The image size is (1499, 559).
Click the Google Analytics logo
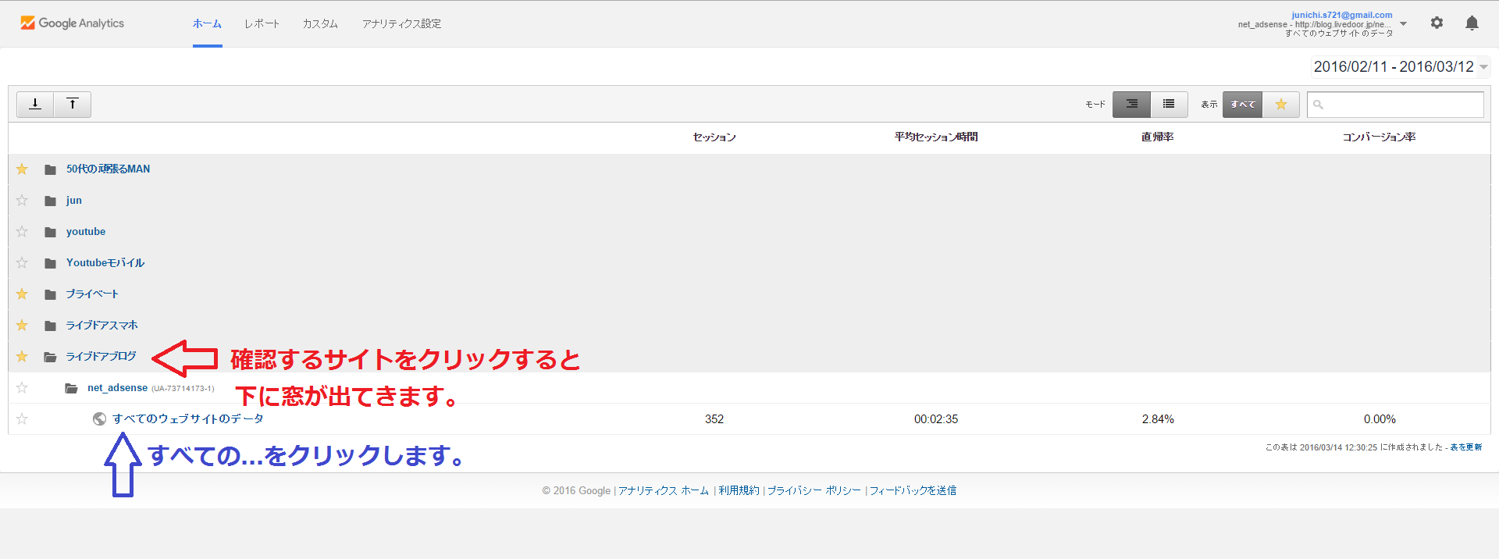72,23
